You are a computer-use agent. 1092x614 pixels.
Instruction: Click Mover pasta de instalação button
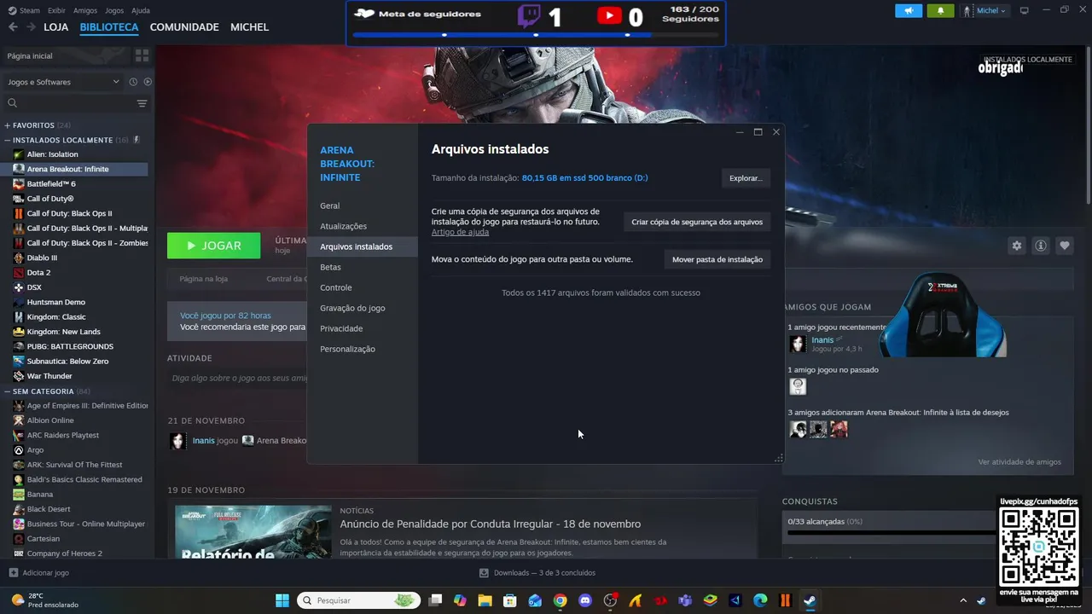(717, 259)
